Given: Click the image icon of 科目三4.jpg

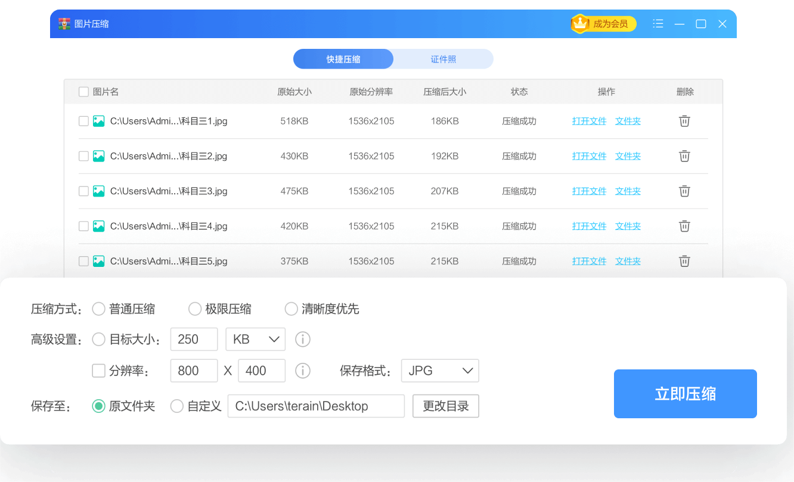Looking at the screenshot, I should [99, 226].
